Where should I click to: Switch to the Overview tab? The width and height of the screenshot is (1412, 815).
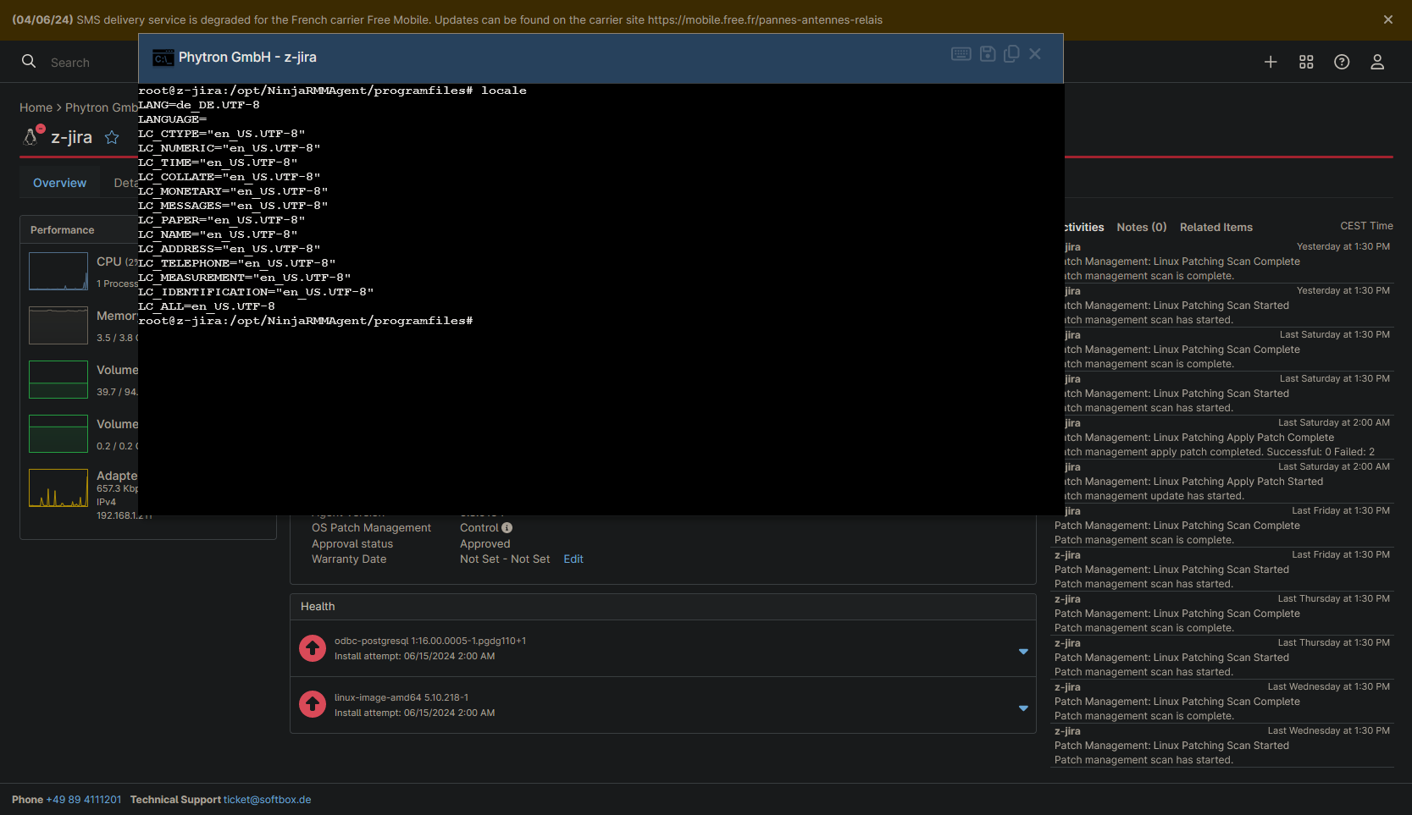click(x=59, y=183)
